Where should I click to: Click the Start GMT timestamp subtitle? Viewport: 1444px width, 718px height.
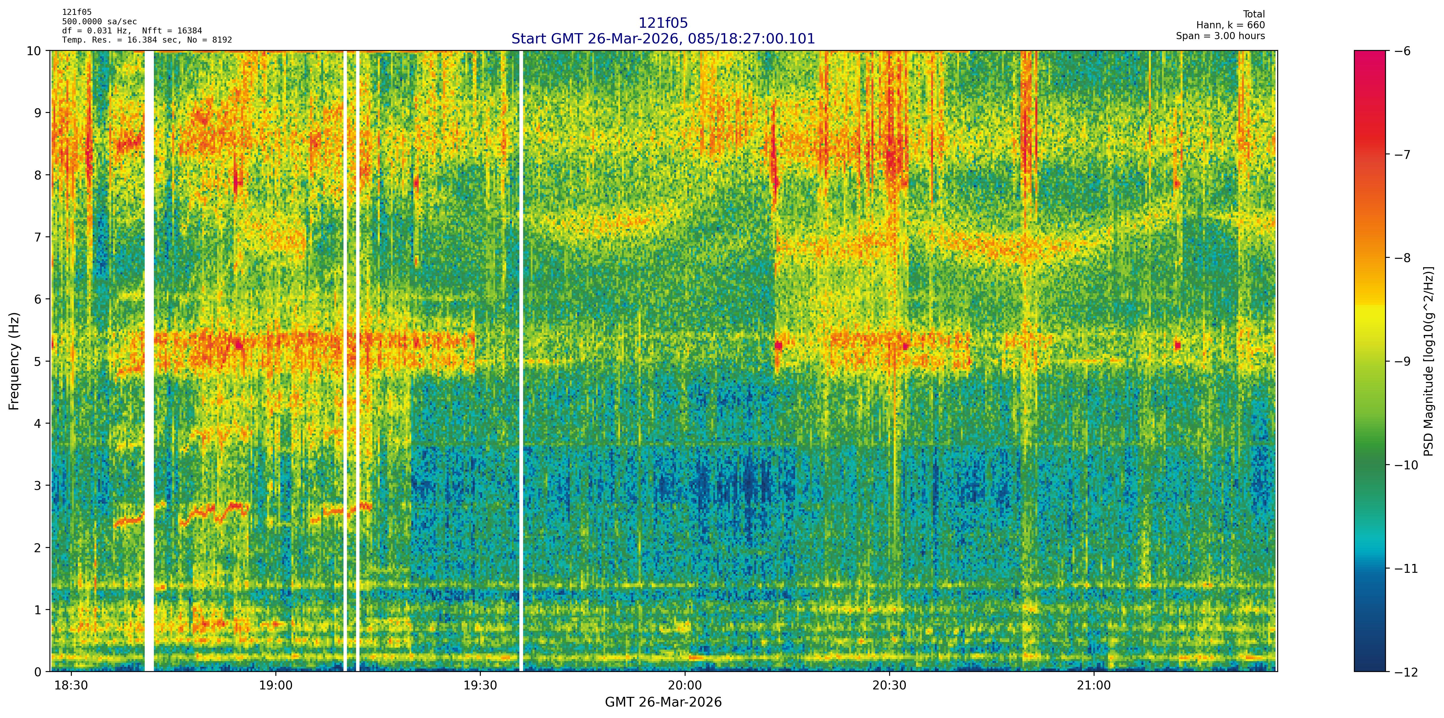(663, 39)
